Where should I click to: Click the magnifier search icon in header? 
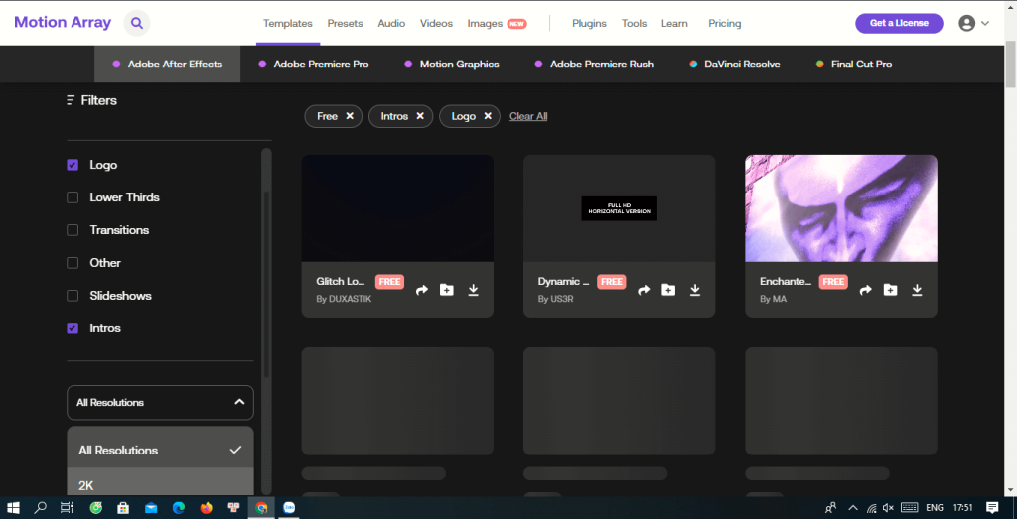(137, 23)
